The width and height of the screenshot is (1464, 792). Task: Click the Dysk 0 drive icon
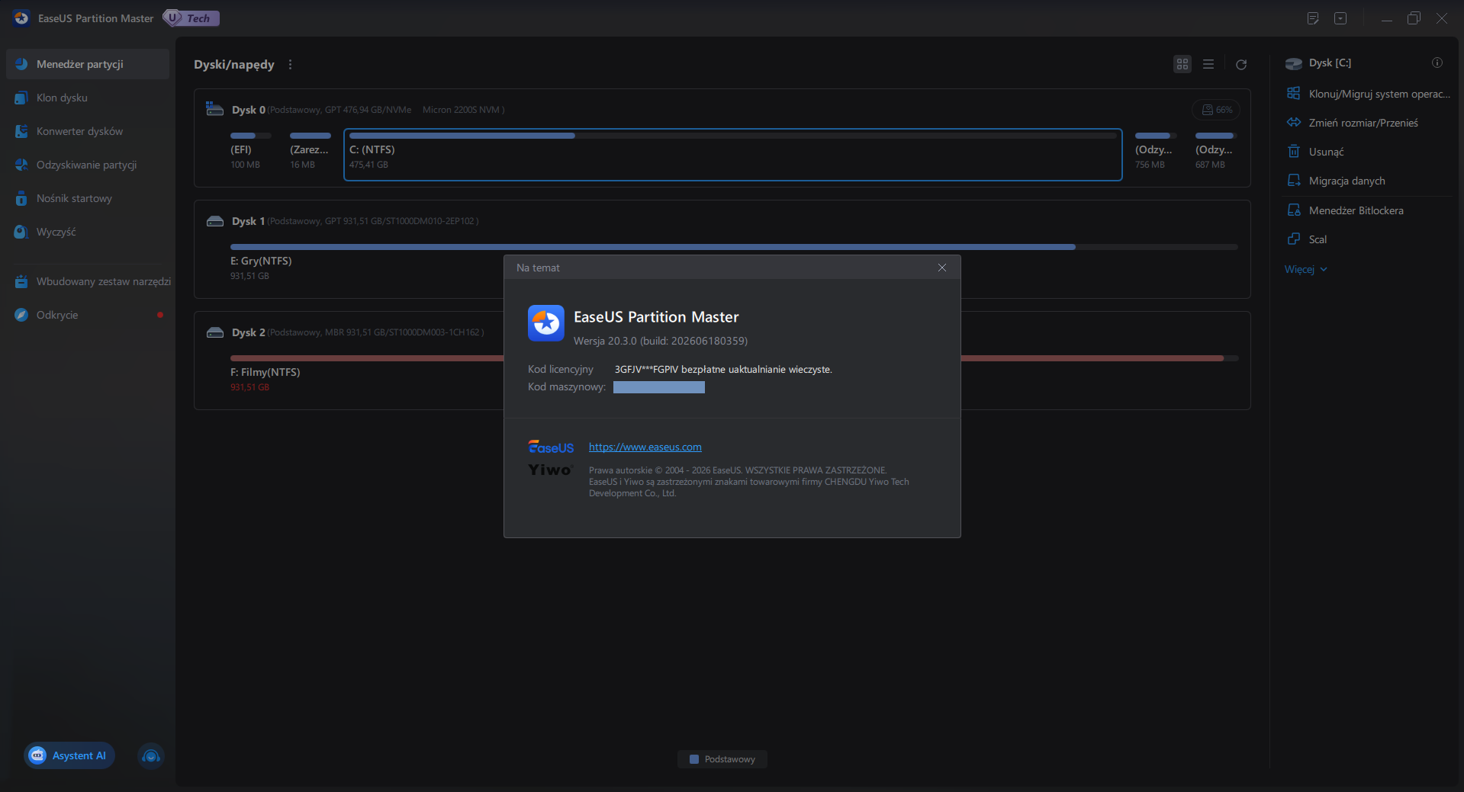coord(214,110)
